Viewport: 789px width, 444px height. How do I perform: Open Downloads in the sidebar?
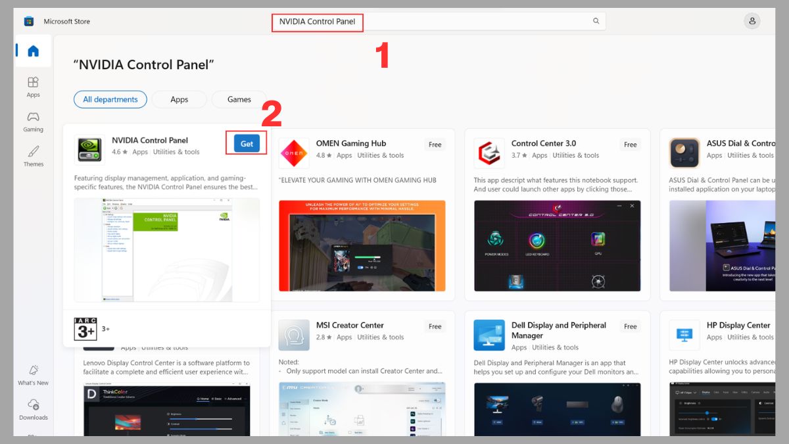[33, 409]
